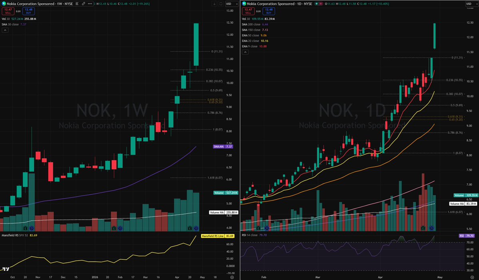The image size is (479, 280).
Task: Click the refresh-arrows icon next to weekly USD selector
Action: (x=221, y=4)
